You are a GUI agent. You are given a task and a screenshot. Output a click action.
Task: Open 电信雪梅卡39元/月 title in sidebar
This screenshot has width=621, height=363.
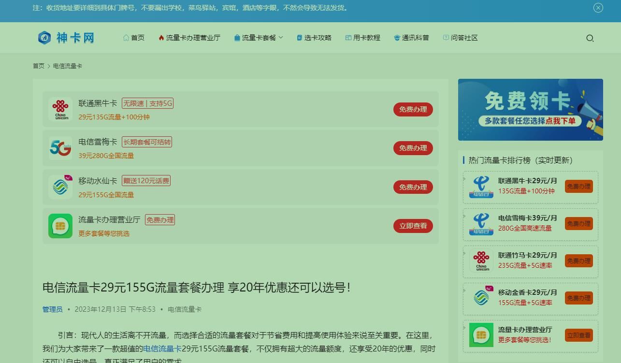coord(528,218)
